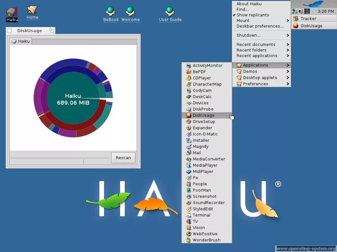The height and width of the screenshot is (252, 337).
Task: Open BePDF from the applications list
Action: pos(207,72)
